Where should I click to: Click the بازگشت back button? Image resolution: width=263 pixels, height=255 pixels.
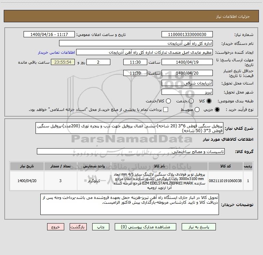(x=78, y=227)
